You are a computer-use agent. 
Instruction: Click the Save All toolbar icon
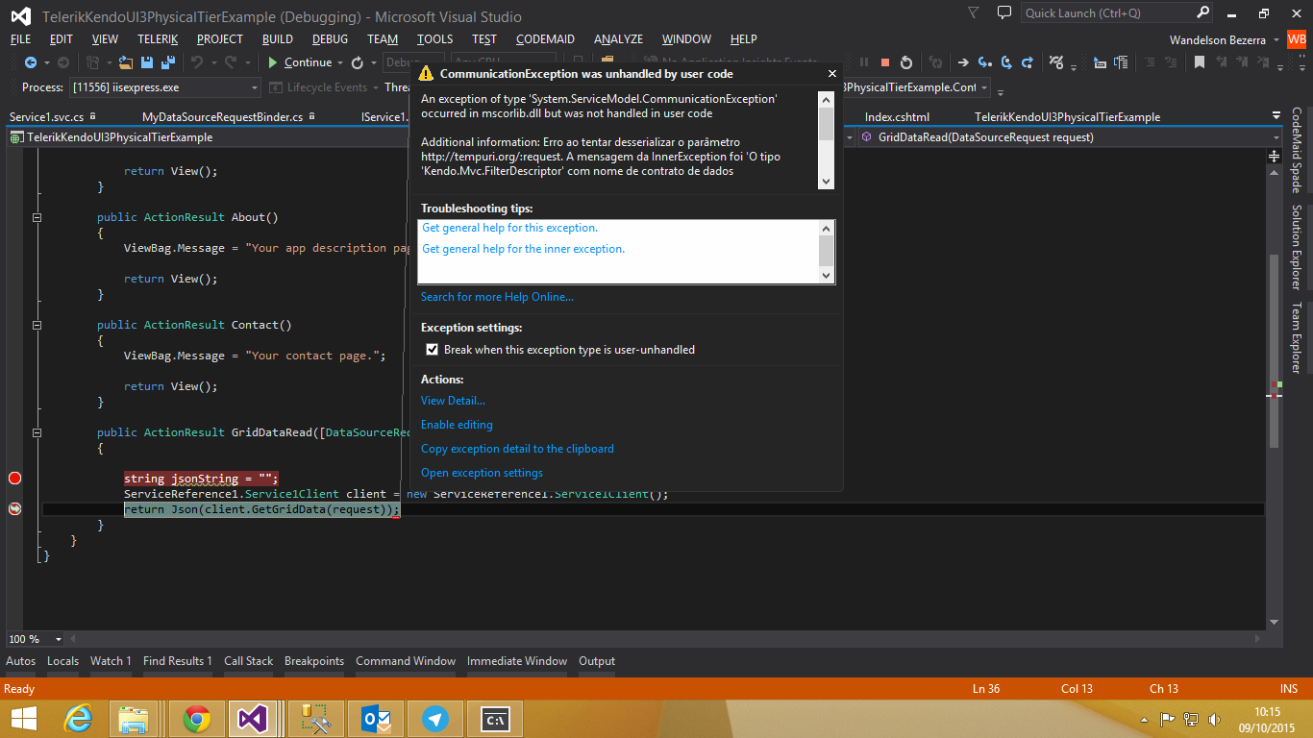pyautogui.click(x=167, y=62)
